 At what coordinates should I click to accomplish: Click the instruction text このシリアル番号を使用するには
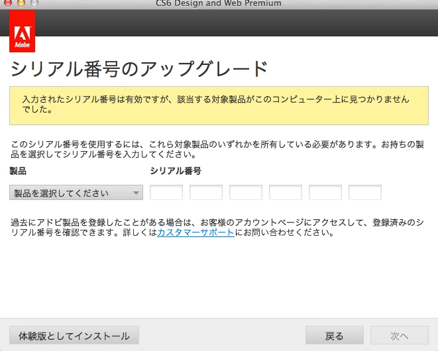click(217, 149)
